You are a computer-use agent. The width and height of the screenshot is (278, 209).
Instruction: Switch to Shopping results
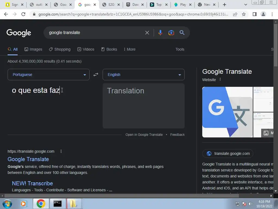[60, 49]
